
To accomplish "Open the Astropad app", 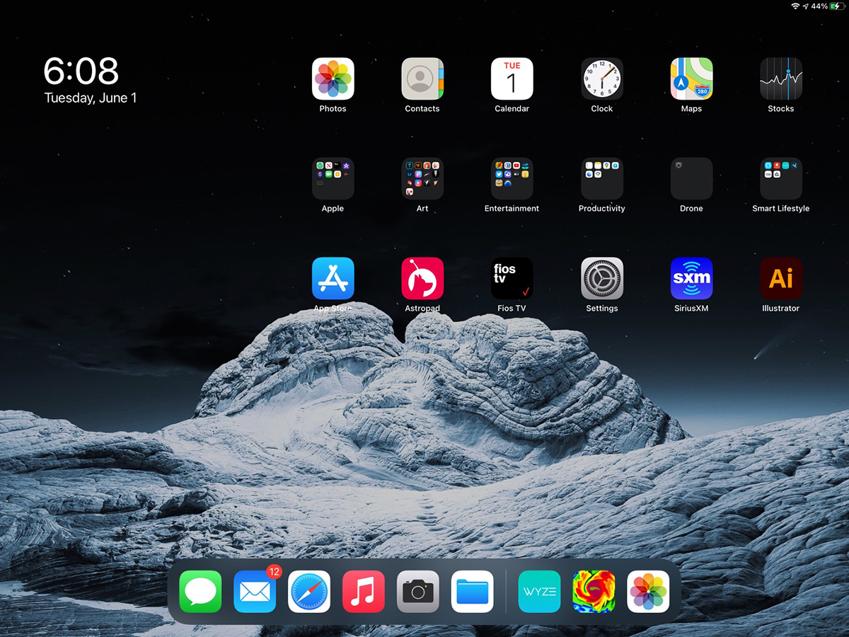I will (x=422, y=278).
